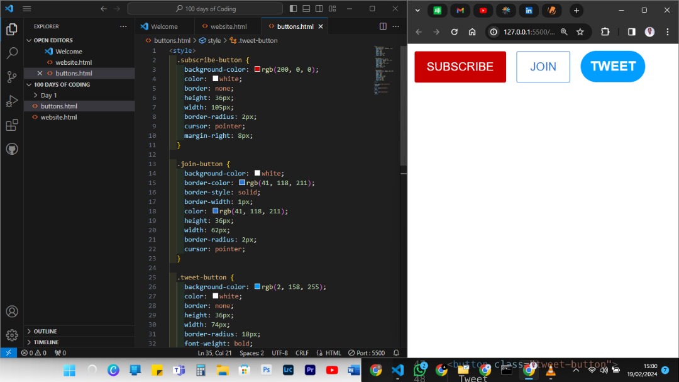The height and width of the screenshot is (382, 679).
Task: Open the GitHub view in activity bar
Action: pyautogui.click(x=12, y=149)
